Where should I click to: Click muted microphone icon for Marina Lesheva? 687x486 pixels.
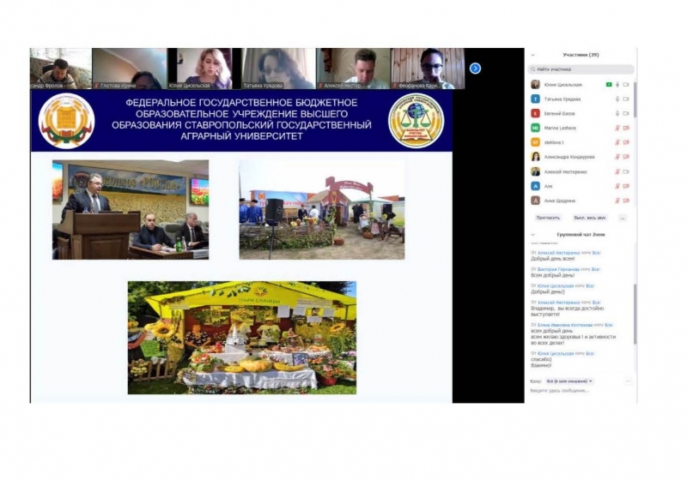pos(617,128)
